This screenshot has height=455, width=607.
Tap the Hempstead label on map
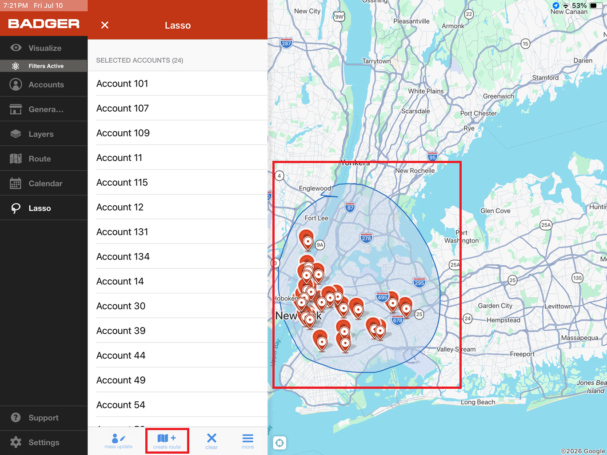[503, 320]
